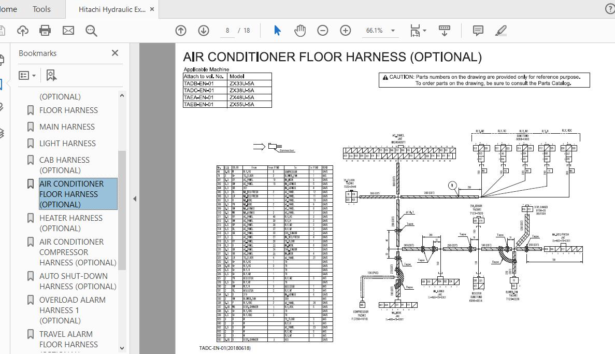Click bookmark icon beside TRAVEL ALARM HARNESS
Viewport: 615px width, 354px height.
point(30,334)
